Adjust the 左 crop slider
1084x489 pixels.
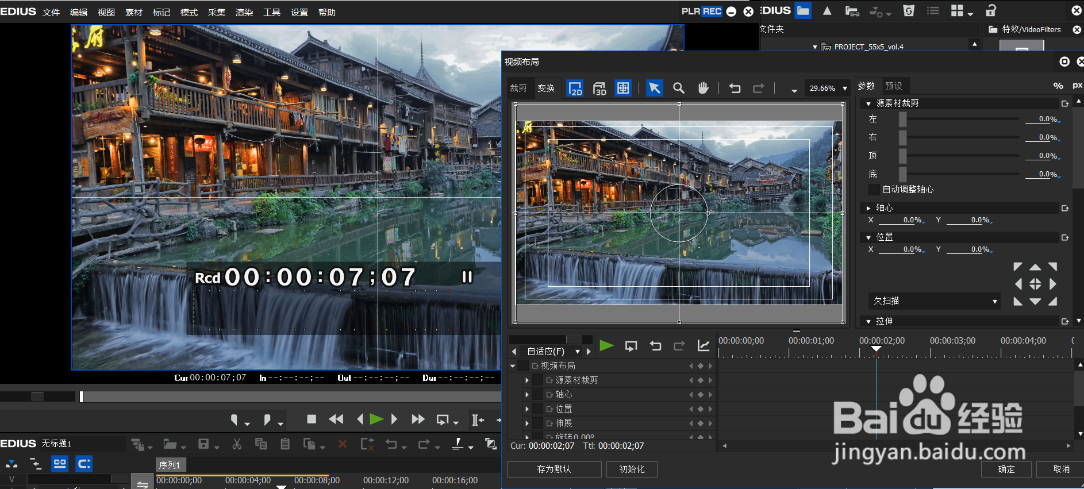[x=902, y=119]
